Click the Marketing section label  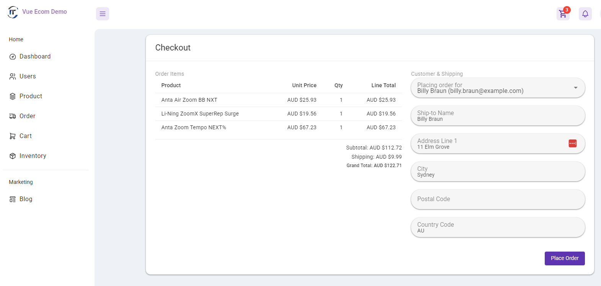pos(21,182)
